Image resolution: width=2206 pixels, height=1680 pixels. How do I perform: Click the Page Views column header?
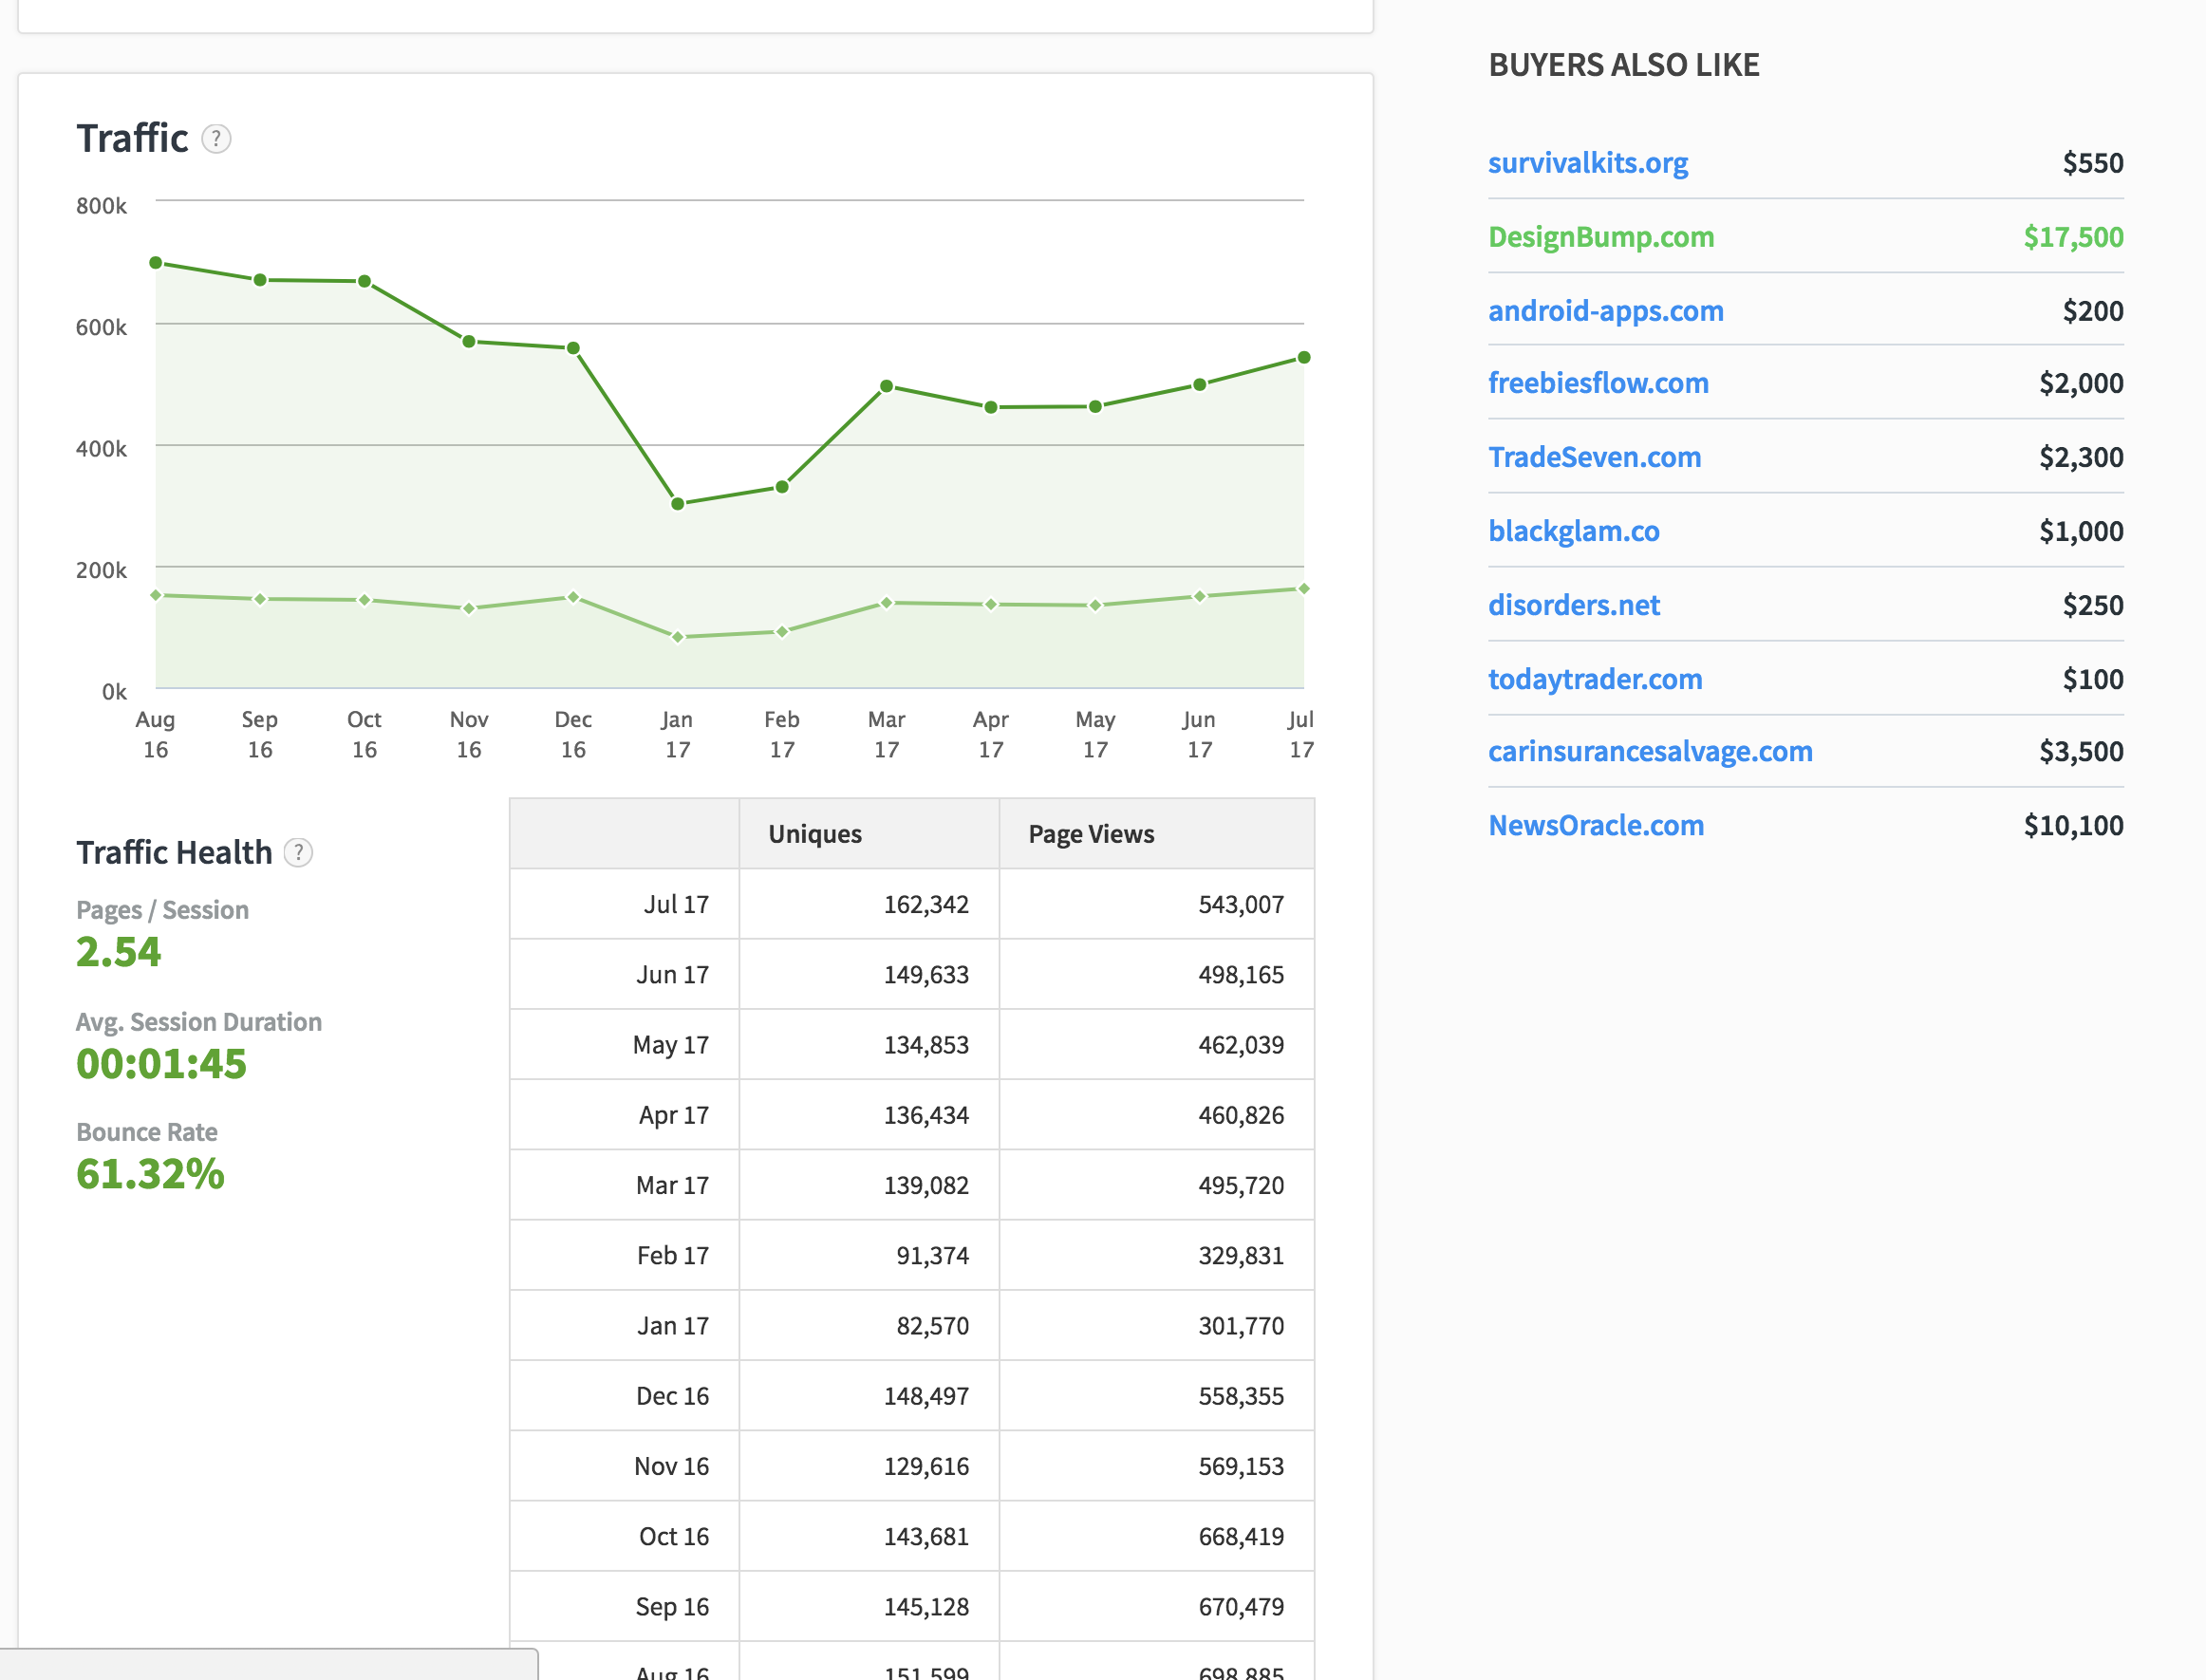(x=1090, y=834)
